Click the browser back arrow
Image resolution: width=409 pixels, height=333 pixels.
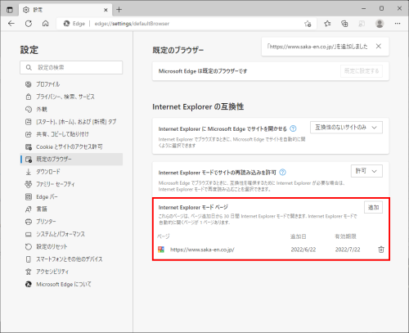click(x=11, y=24)
